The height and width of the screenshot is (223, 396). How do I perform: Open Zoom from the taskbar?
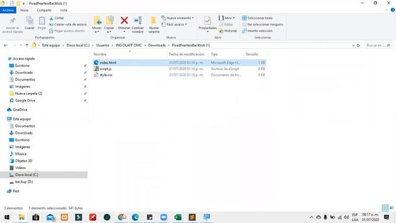pos(163,217)
